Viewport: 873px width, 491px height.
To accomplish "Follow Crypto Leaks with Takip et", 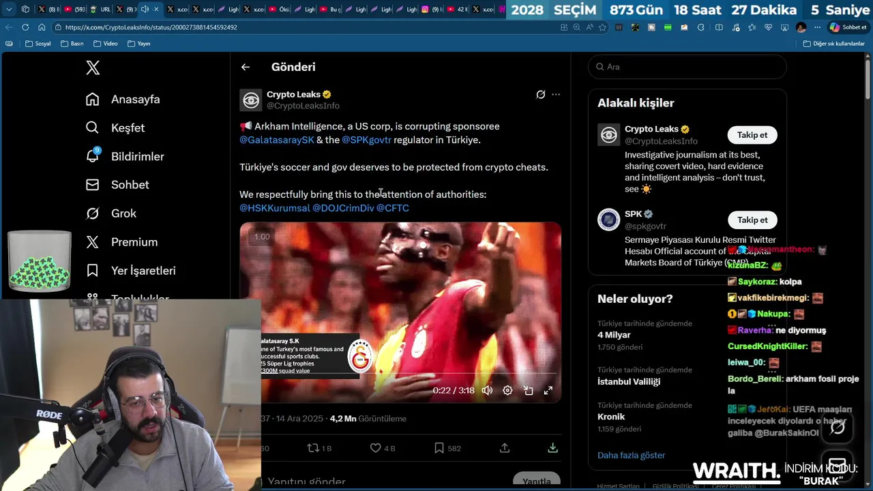I will pyautogui.click(x=752, y=135).
